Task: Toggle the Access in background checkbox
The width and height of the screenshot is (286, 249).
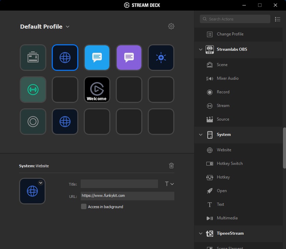Action: (84, 206)
